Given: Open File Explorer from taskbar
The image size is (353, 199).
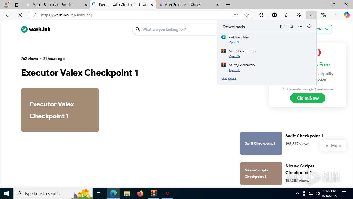Looking at the screenshot, I should coord(127,193).
